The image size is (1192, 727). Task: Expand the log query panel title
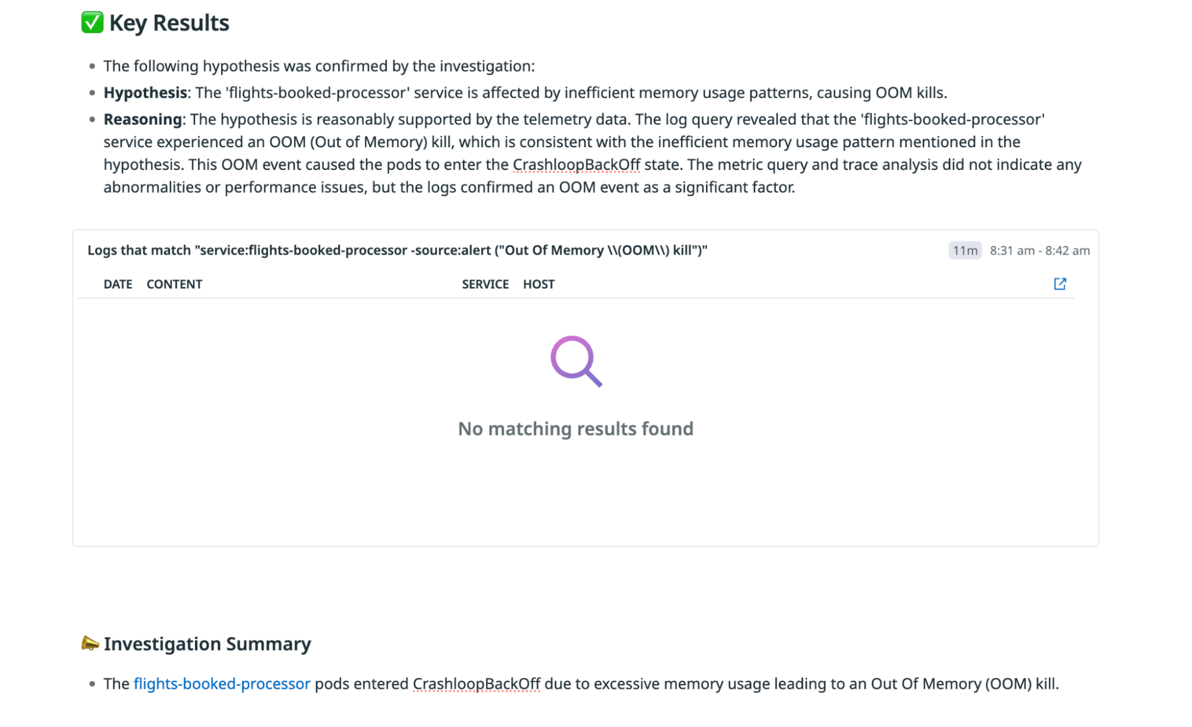[x=398, y=250]
